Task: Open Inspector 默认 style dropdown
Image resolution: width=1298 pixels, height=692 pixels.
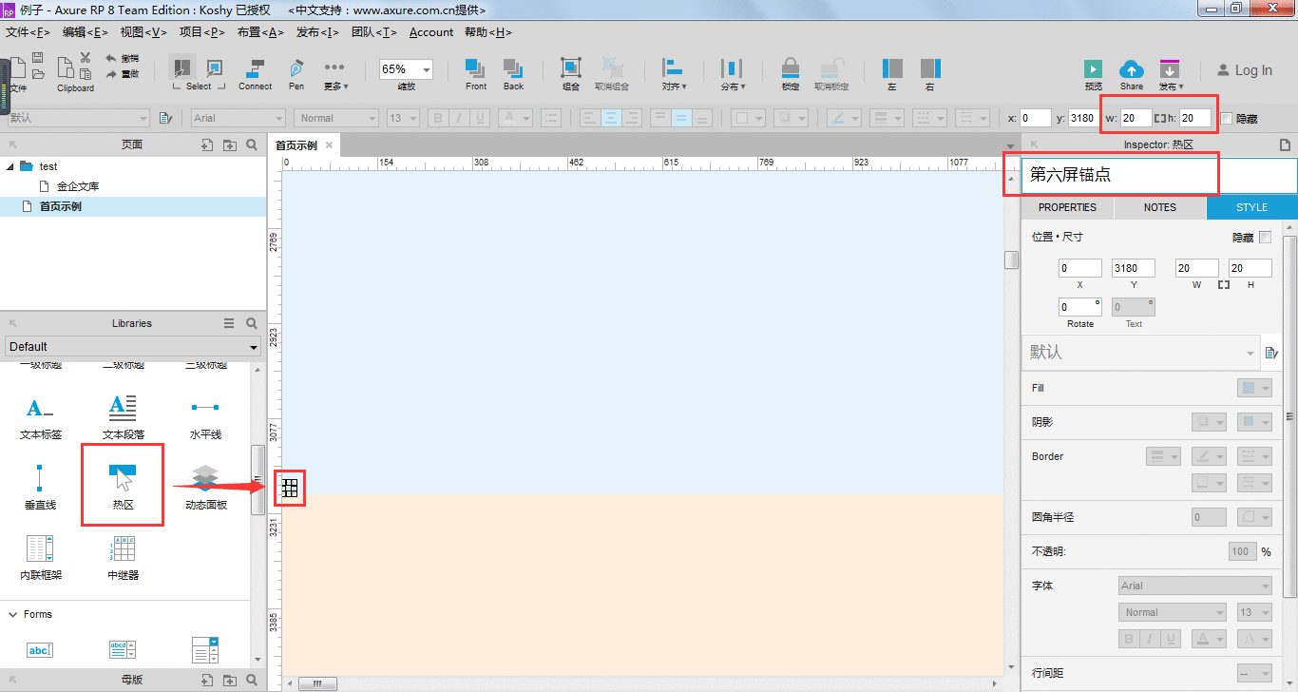Action: (x=1141, y=353)
